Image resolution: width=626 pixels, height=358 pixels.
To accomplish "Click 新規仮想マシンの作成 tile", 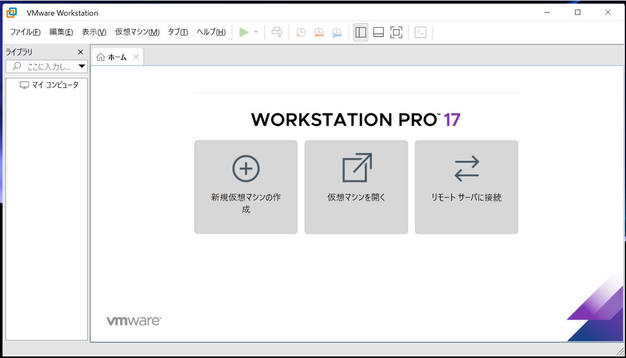I will coord(246,187).
